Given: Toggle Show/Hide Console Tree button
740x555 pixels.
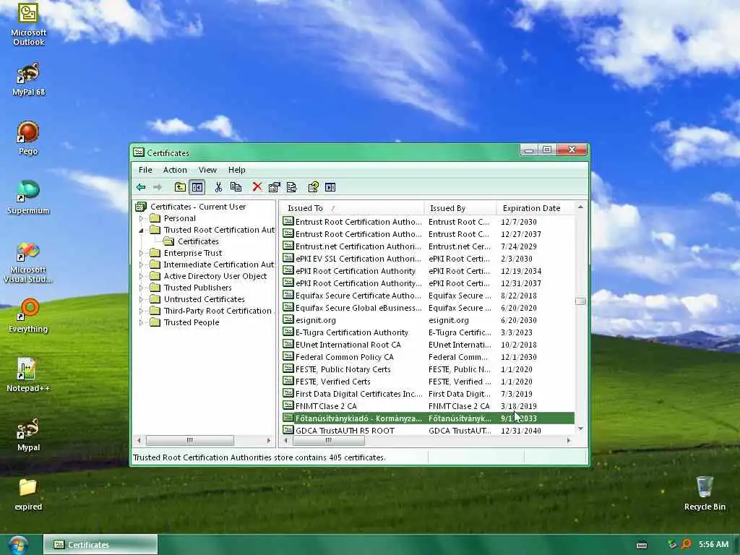Looking at the screenshot, I should click(197, 187).
